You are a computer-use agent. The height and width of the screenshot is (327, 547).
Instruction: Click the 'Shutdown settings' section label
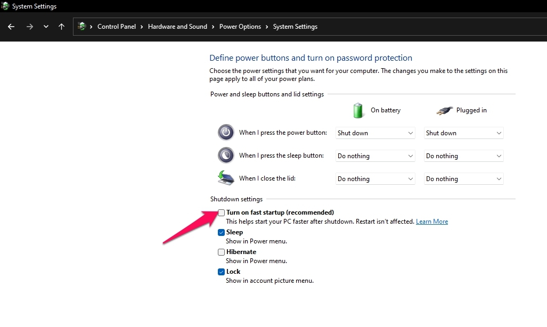tap(236, 199)
